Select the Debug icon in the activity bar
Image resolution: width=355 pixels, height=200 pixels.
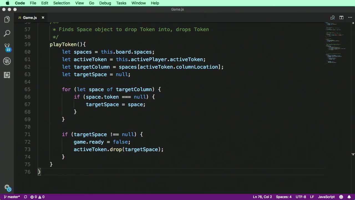click(x=7, y=61)
